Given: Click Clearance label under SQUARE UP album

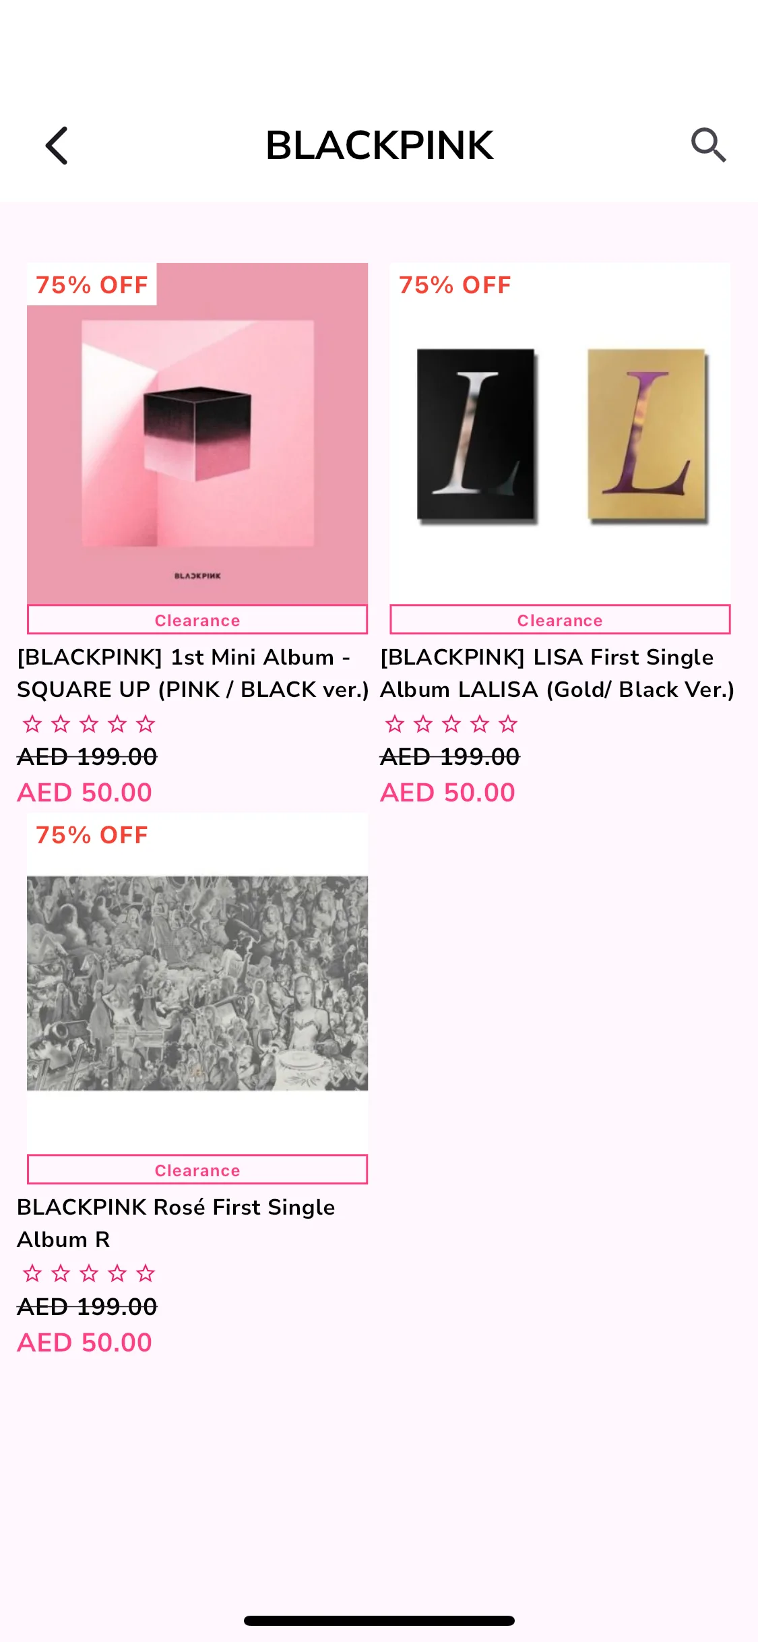Looking at the screenshot, I should click(197, 620).
